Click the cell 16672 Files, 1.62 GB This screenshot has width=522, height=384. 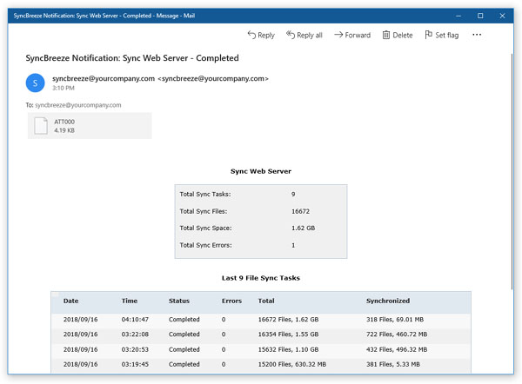pyautogui.click(x=288, y=320)
